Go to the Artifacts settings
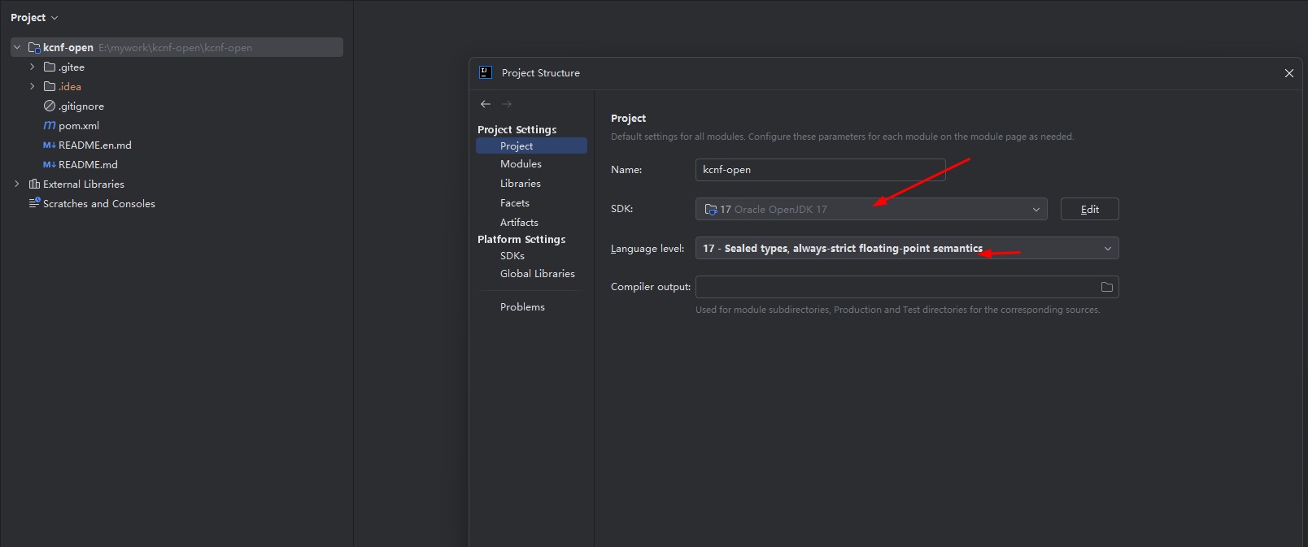The height and width of the screenshot is (547, 1308). [x=519, y=223]
